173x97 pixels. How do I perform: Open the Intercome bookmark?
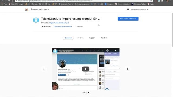click(109, 4)
